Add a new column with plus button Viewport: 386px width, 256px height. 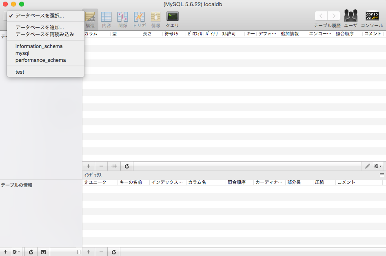point(89,166)
